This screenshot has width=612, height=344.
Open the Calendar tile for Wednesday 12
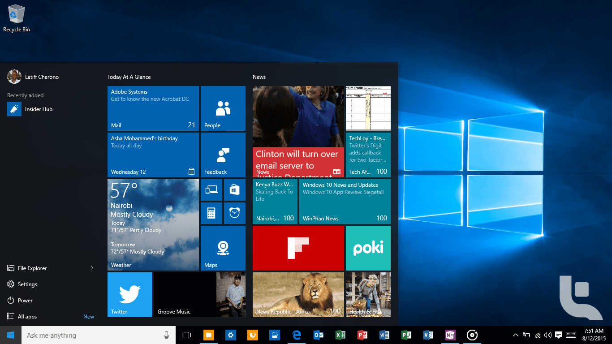point(153,155)
